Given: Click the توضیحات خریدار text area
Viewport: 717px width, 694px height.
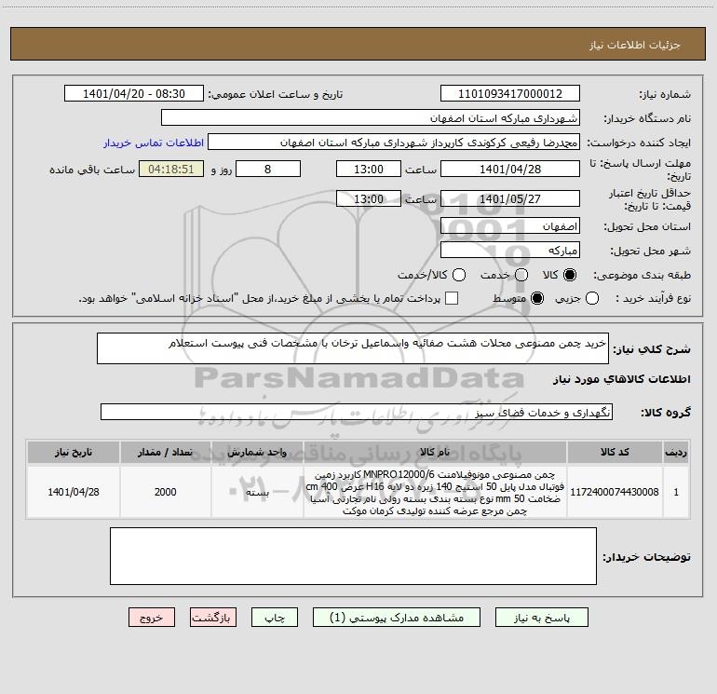Looking at the screenshot, I should [353, 556].
